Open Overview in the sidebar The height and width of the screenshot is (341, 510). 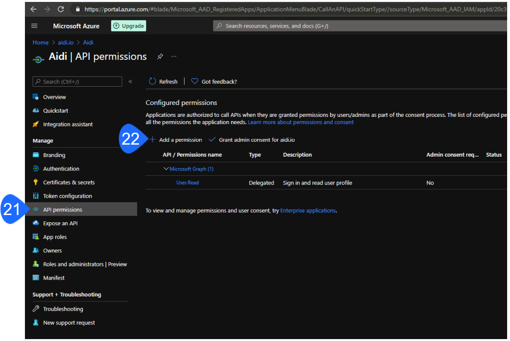pos(54,97)
